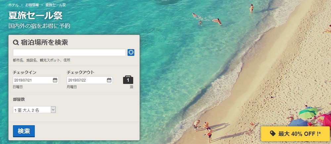
Task: Go to ホテル breadcrumb link
Action: (13, 5)
